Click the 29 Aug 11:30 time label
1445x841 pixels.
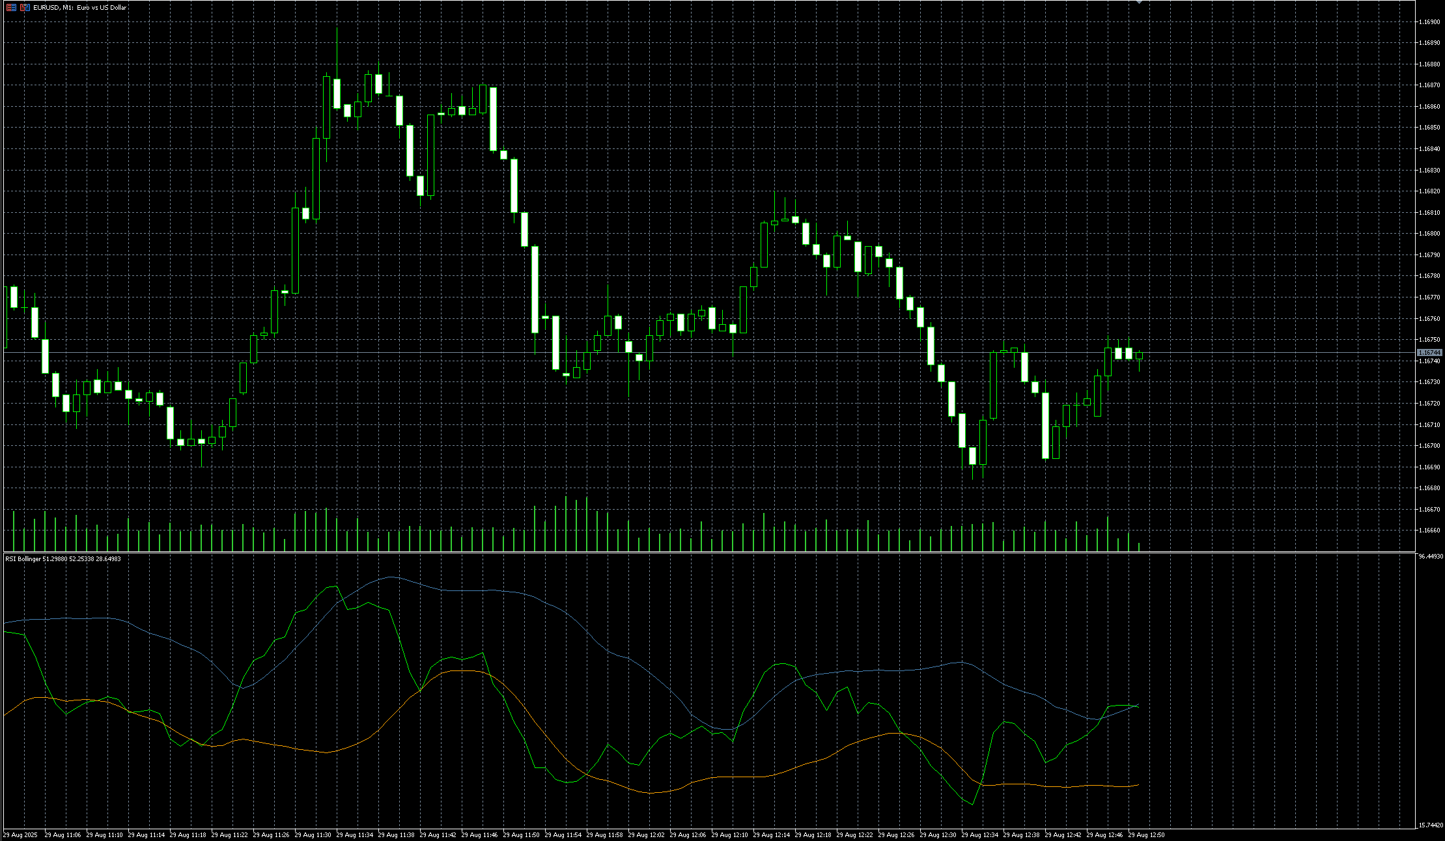pos(313,834)
